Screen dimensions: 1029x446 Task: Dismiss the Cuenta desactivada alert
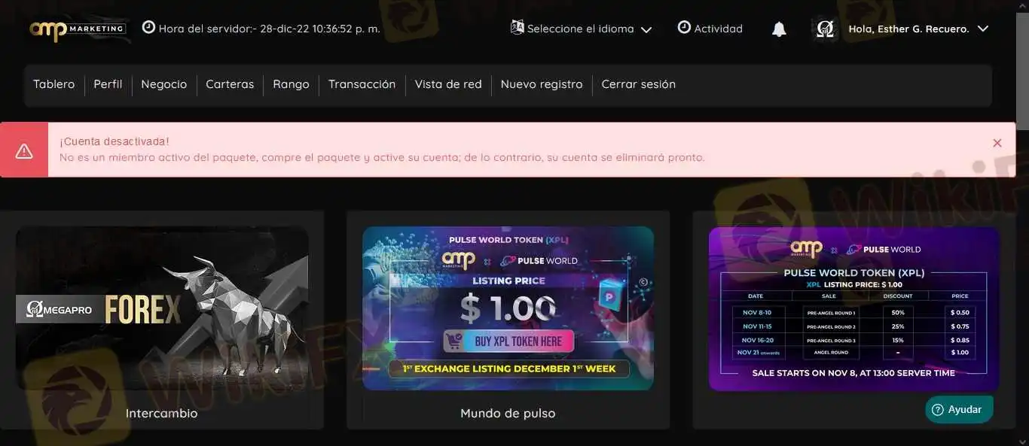click(x=997, y=143)
